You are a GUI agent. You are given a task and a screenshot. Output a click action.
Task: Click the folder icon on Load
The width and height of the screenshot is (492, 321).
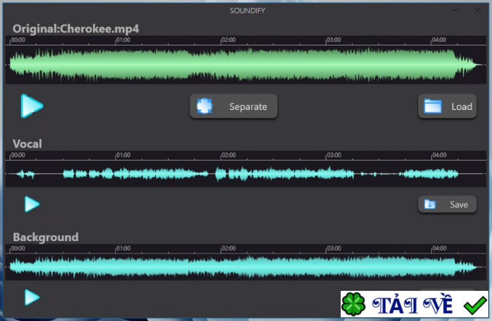point(433,106)
